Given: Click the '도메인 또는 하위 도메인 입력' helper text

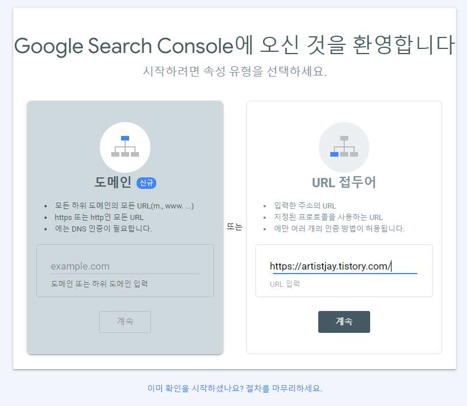Looking at the screenshot, I should (99, 284).
